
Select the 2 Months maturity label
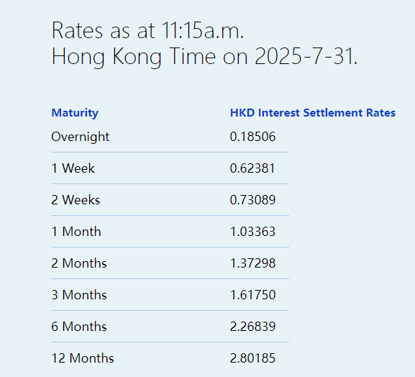click(x=79, y=263)
